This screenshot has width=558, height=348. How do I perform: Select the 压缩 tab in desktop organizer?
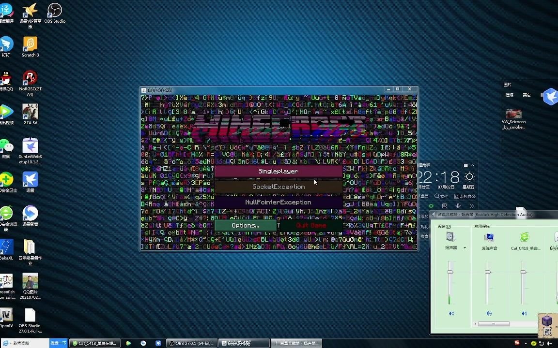click(x=510, y=95)
